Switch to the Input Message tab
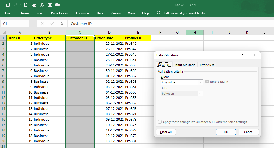Viewport: 274px width, 148px height. 185,65
